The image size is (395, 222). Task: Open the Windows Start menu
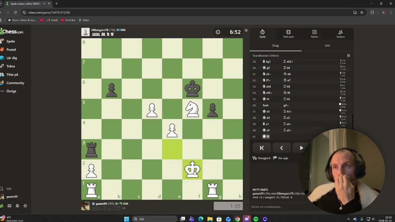click(x=127, y=219)
